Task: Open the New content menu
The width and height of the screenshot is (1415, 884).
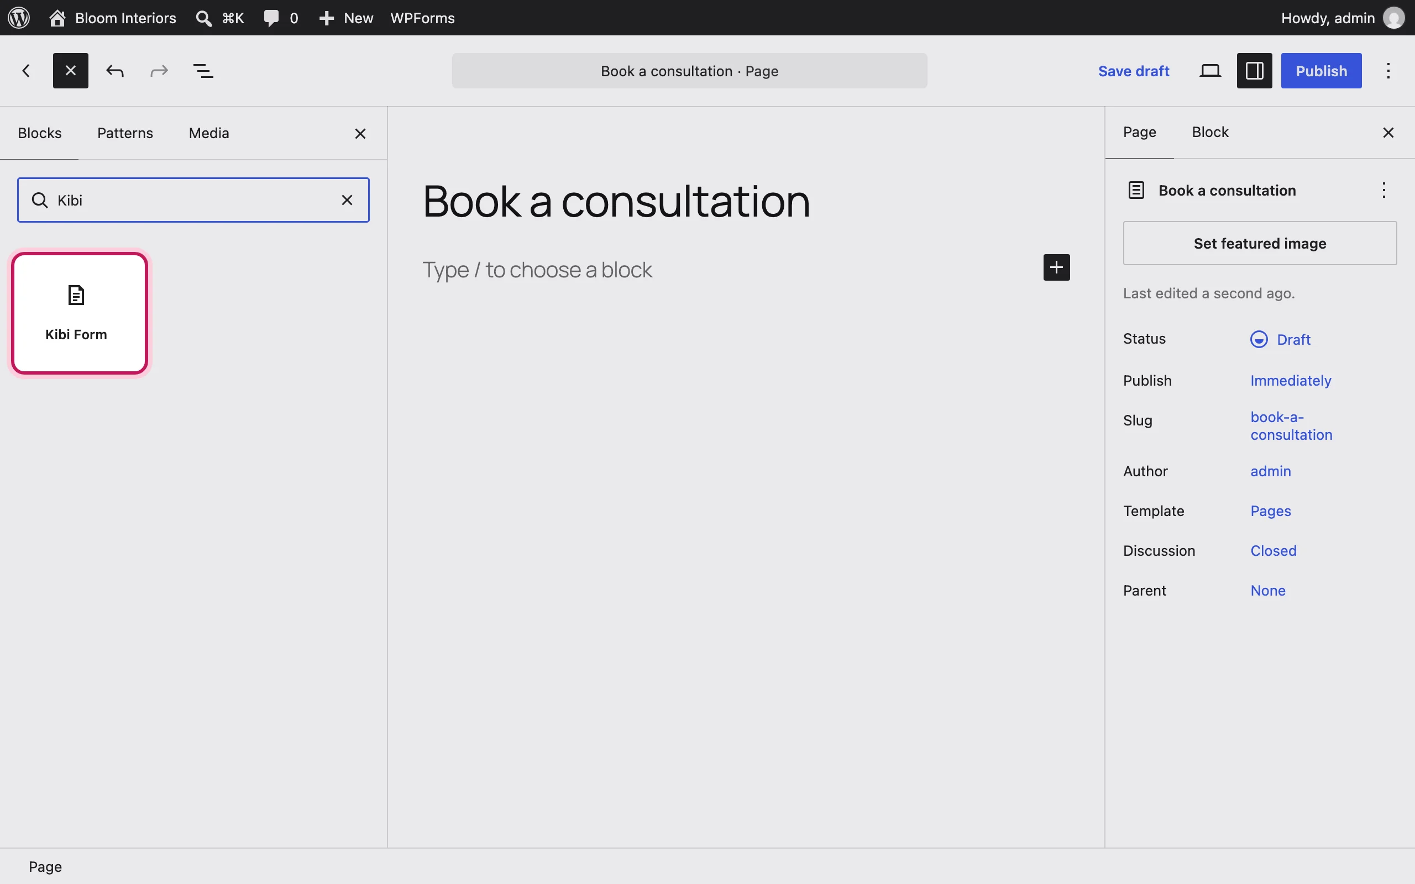Action: [x=346, y=18]
